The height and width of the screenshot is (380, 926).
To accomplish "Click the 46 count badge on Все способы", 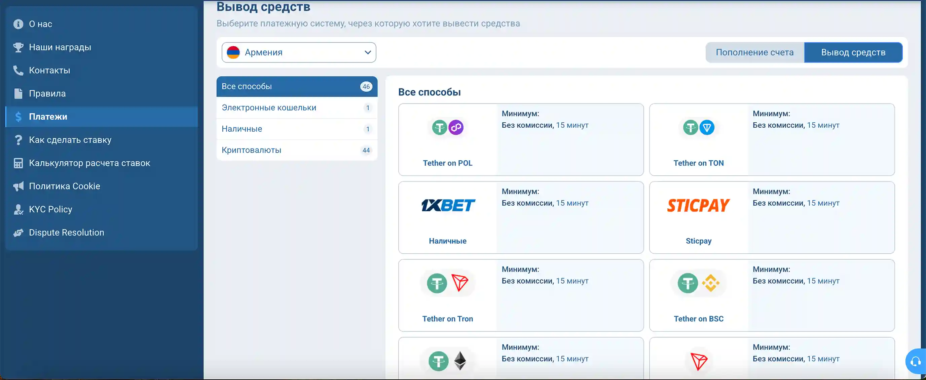I will pos(366,87).
